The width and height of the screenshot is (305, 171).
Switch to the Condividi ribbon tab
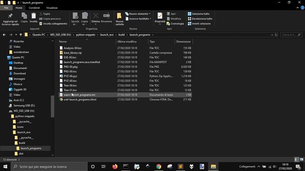pos(34,8)
